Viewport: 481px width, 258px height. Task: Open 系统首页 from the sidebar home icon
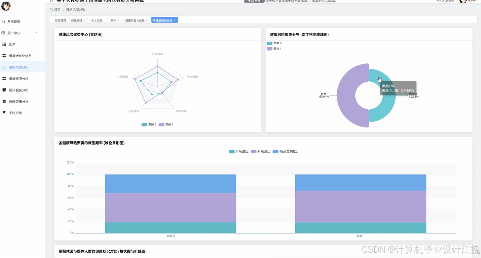[3, 21]
